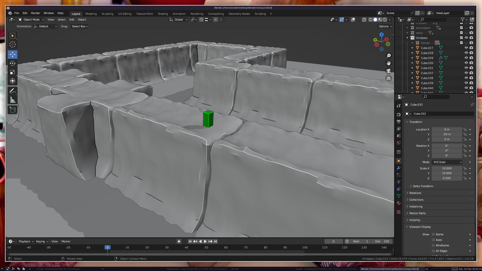Image resolution: width=482 pixels, height=271 pixels.
Task: Select the Annotate pencil tool
Action: coord(12,91)
